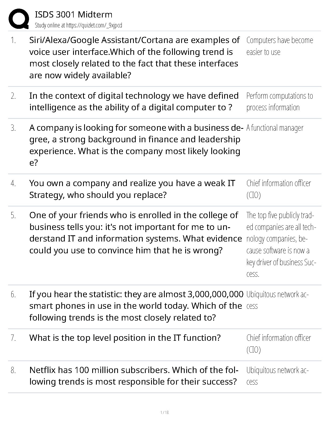
Task: Click the ISDS 3001 Midterm title
Action: coord(74,15)
